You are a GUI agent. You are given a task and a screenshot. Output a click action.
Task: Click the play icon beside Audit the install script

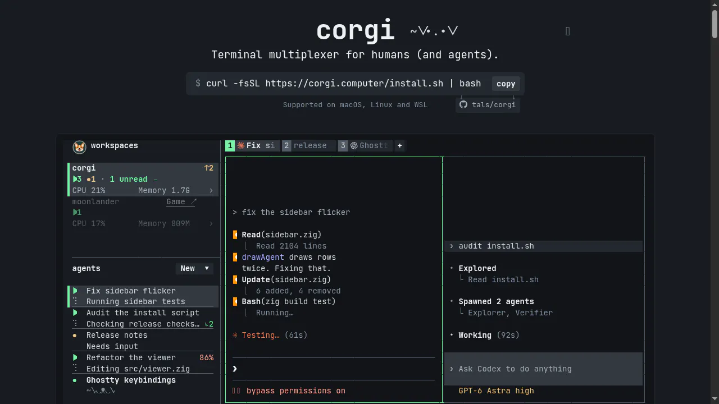[75, 313]
